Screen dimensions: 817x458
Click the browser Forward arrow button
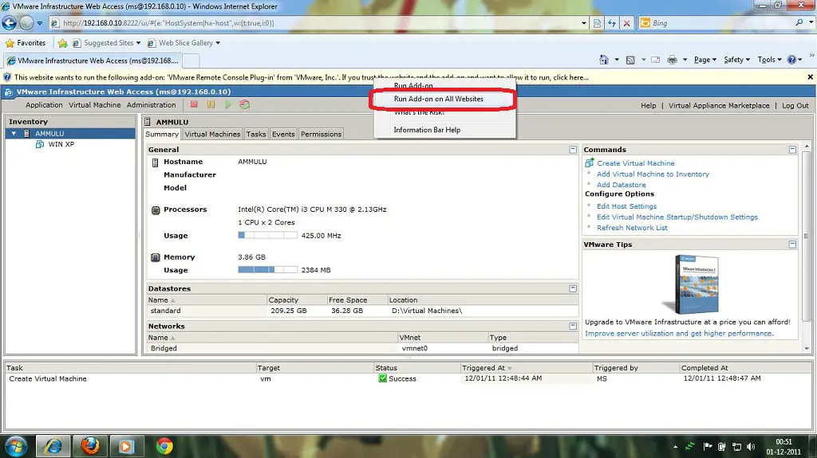tap(26, 23)
